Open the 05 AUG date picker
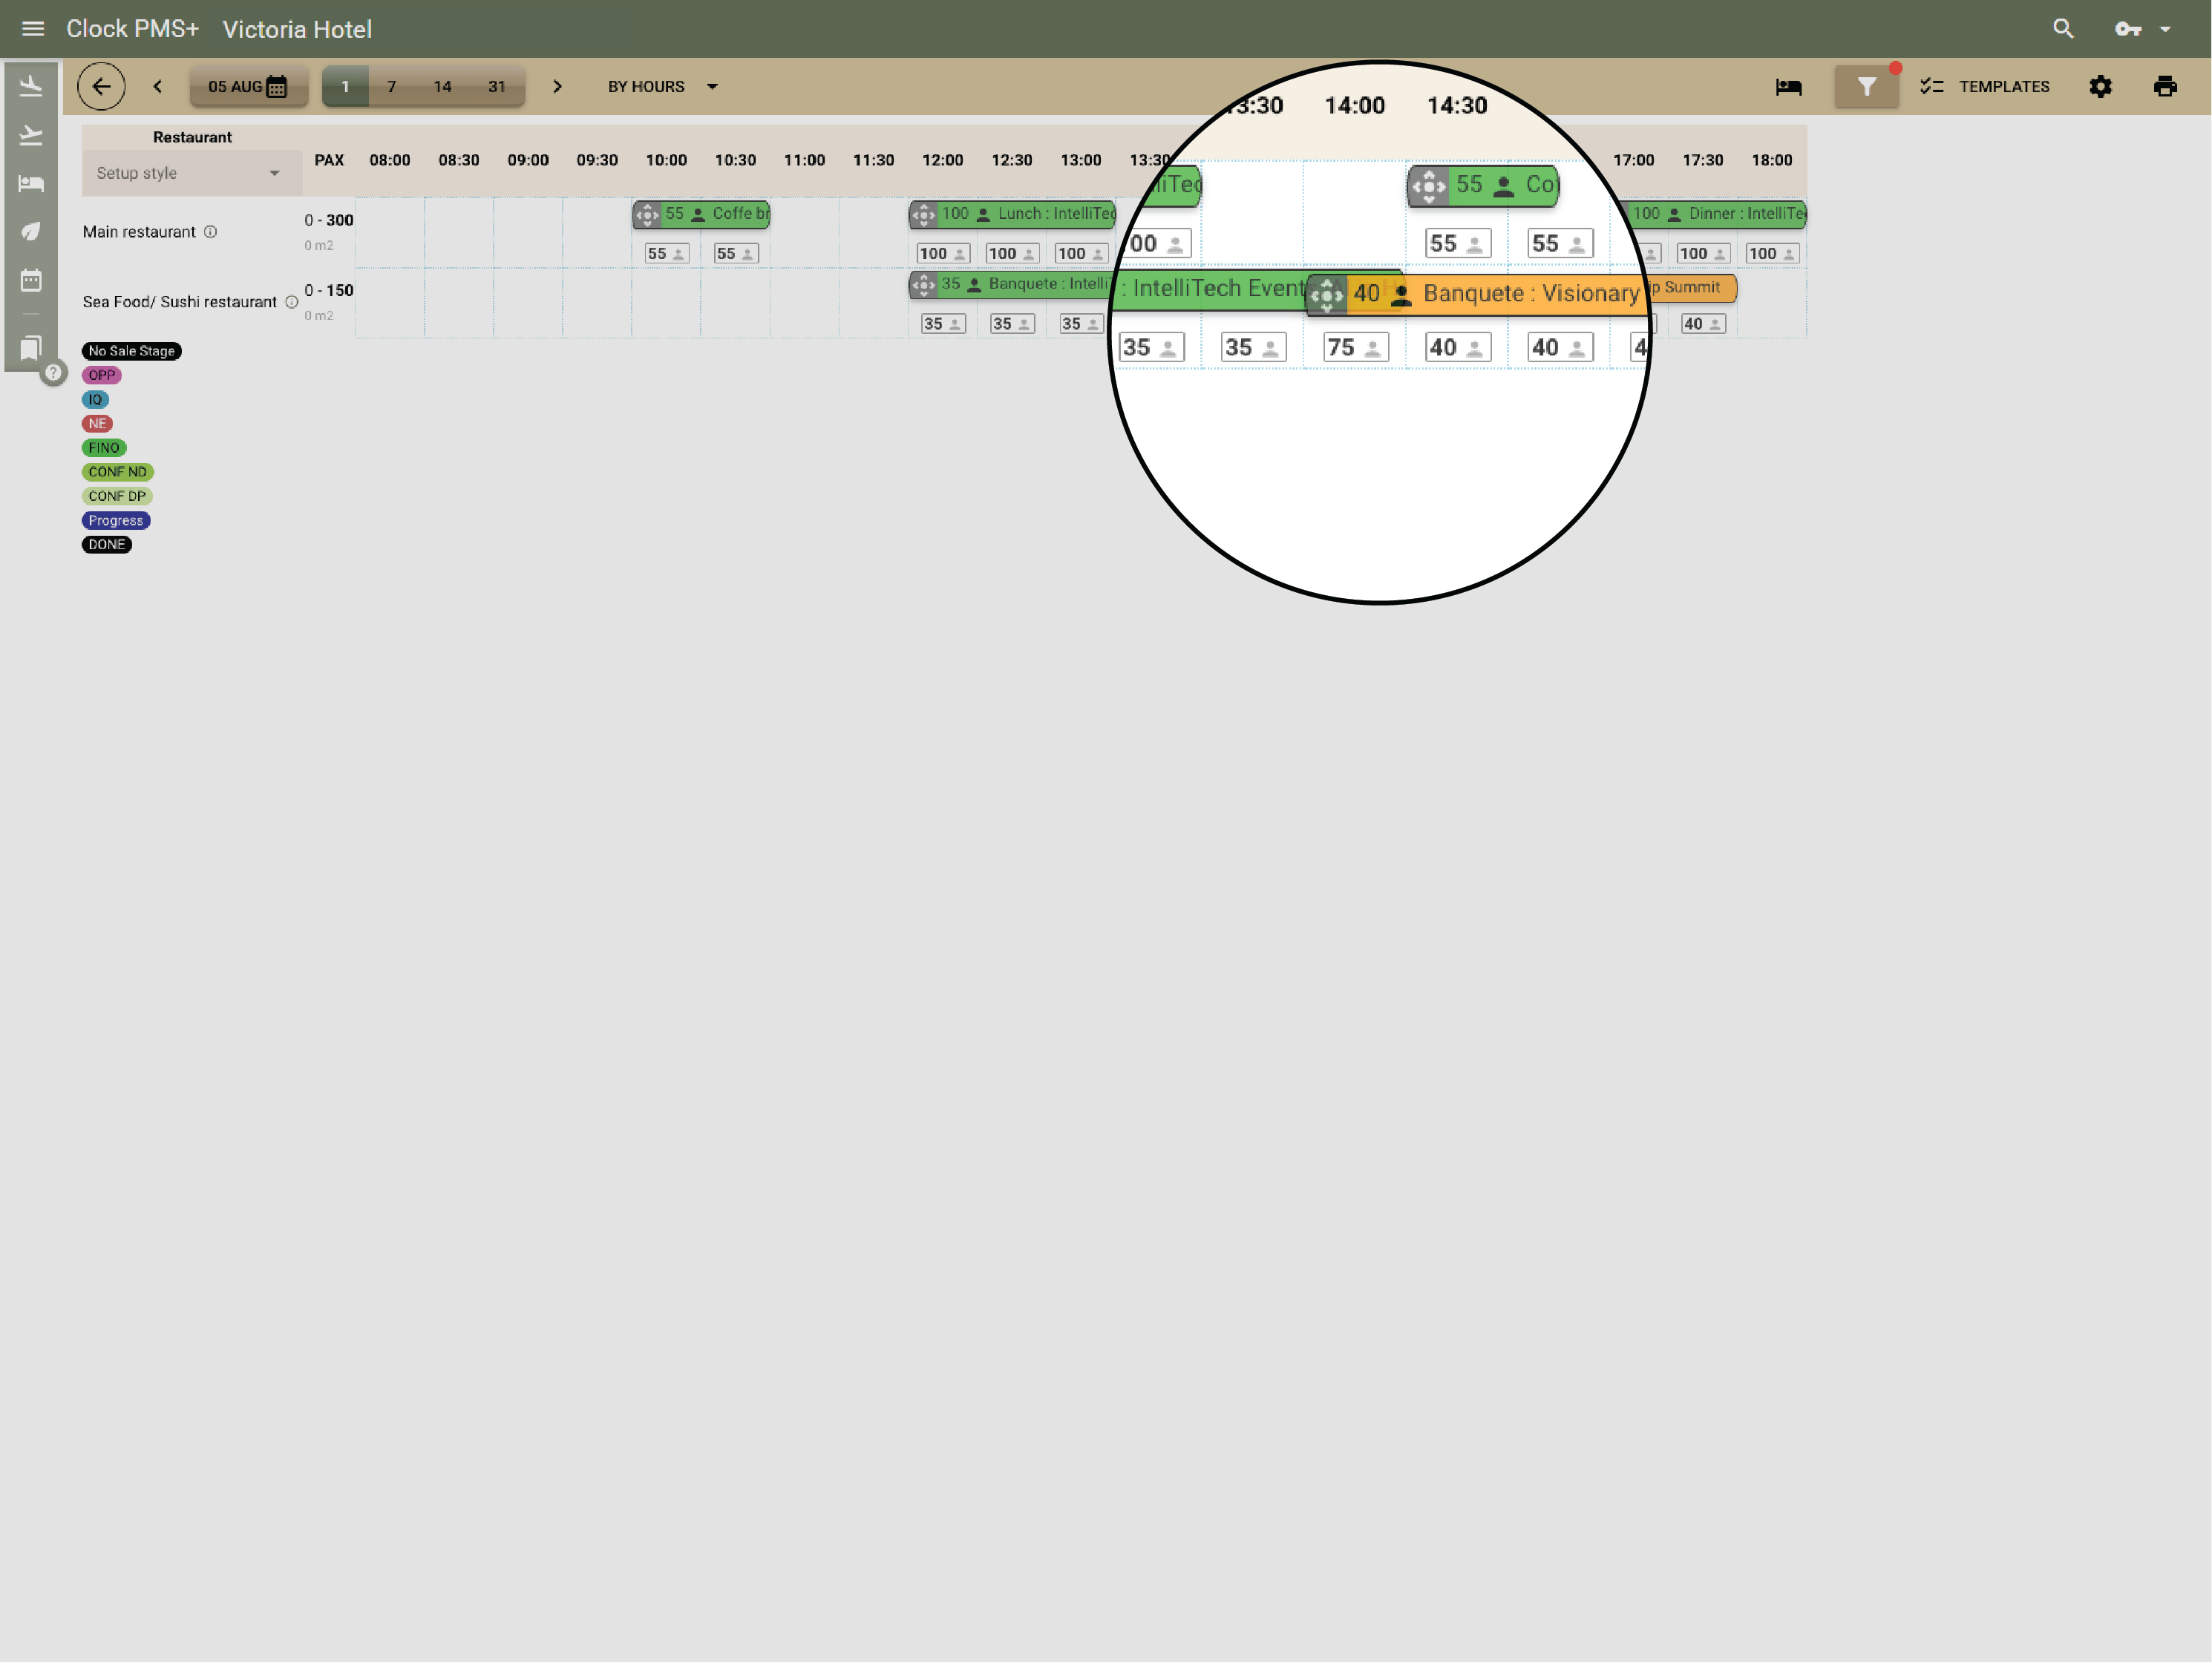2212x1663 pixels. [247, 87]
